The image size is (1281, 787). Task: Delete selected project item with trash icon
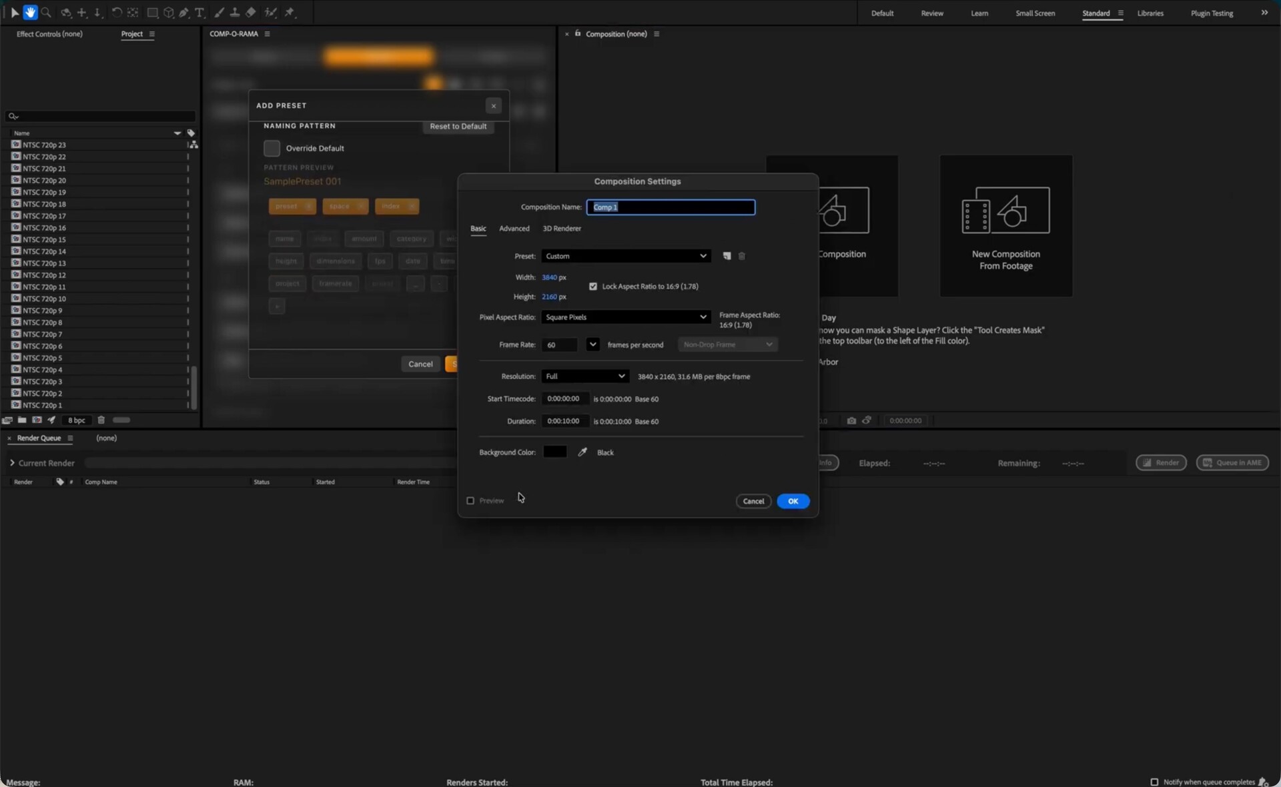pyautogui.click(x=101, y=420)
